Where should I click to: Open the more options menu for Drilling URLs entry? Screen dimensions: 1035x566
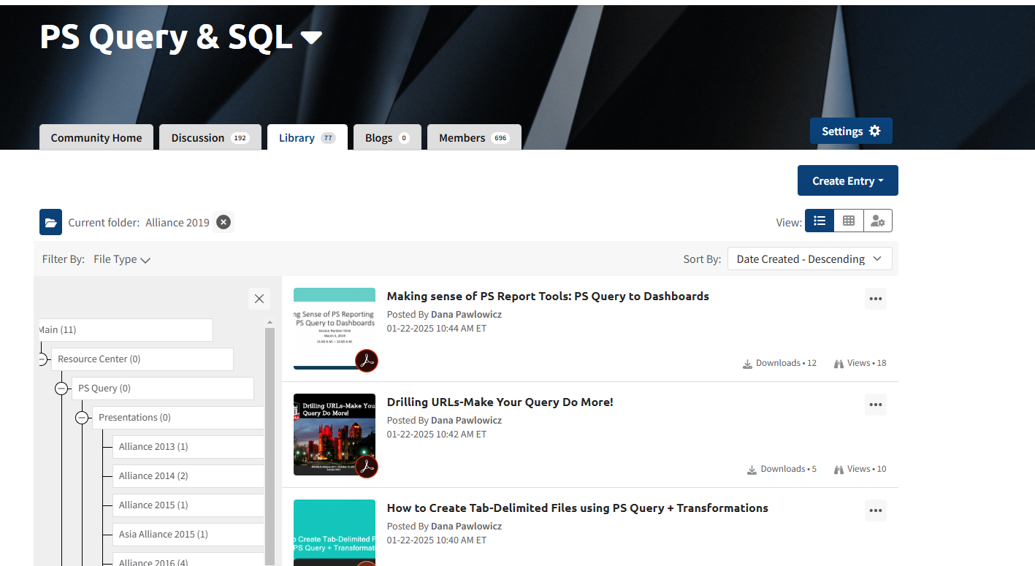876,405
